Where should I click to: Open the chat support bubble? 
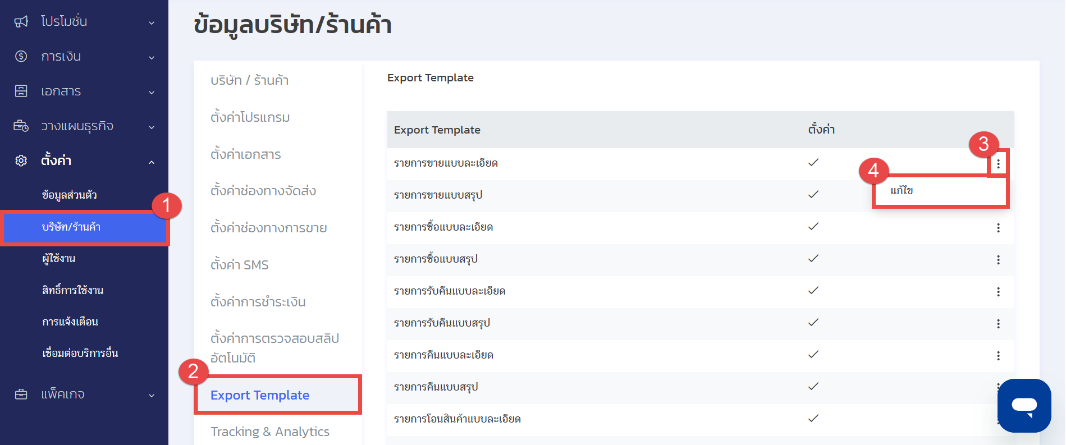(x=1024, y=405)
